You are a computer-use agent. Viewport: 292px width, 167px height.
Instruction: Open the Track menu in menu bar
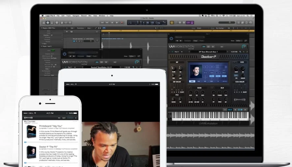click(x=69, y=16)
